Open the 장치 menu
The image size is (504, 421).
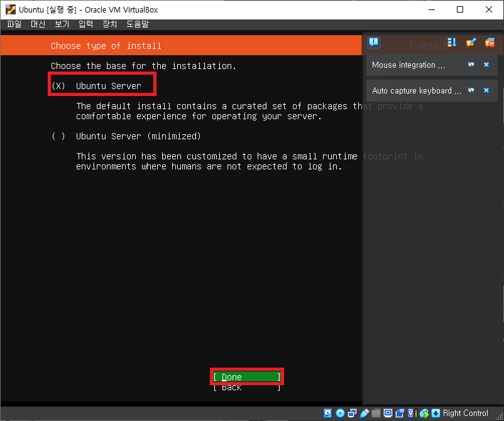pos(109,24)
